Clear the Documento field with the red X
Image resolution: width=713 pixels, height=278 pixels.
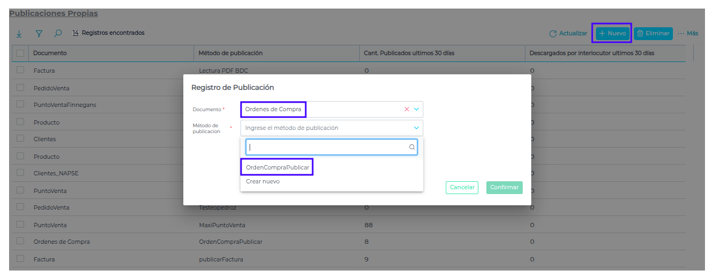point(407,109)
